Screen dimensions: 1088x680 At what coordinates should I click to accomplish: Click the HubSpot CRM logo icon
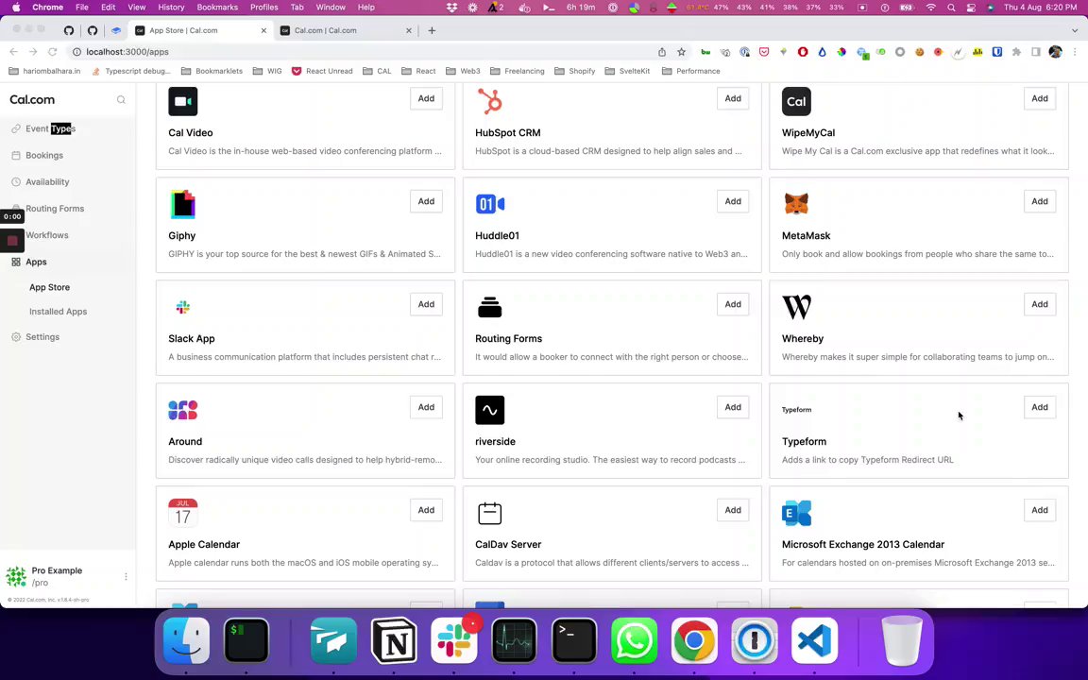point(489,101)
